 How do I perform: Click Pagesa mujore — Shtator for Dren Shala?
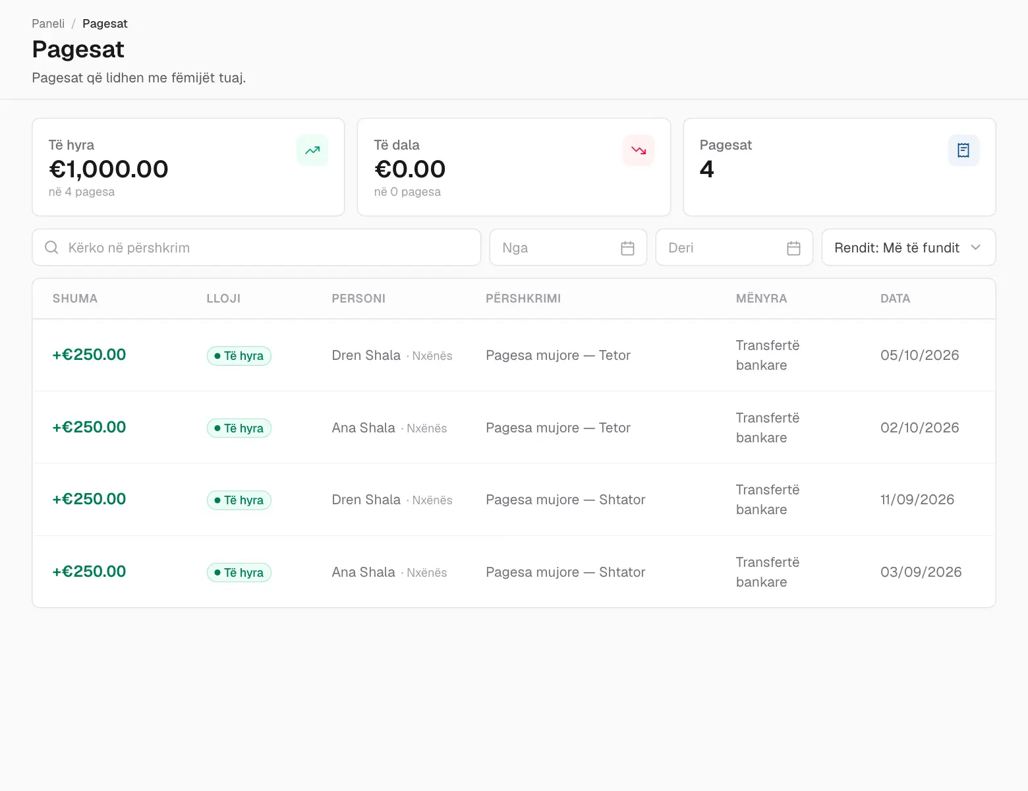point(565,500)
